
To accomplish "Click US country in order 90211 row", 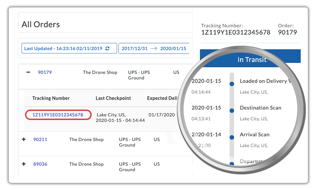I will 157,139.
